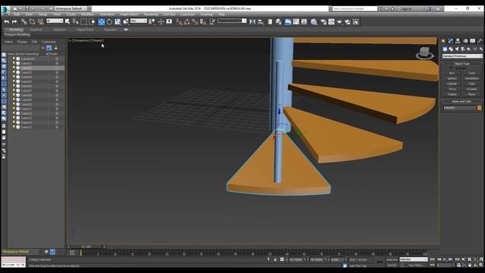This screenshot has height=273, width=485.
Task: Toggle the Auto Key button
Action: pyautogui.click(x=392, y=259)
